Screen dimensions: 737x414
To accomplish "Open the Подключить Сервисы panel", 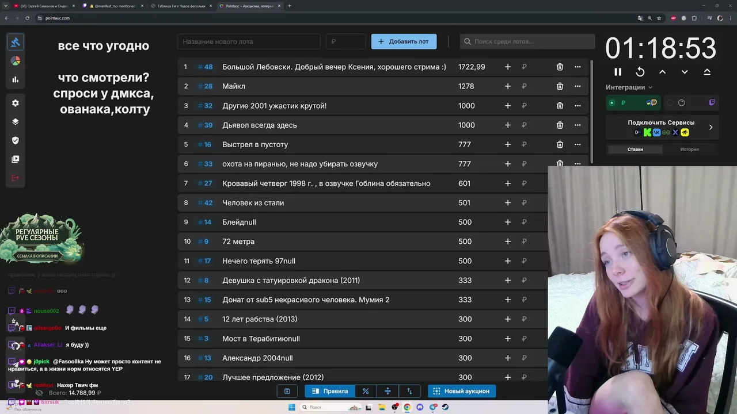I will point(661,128).
